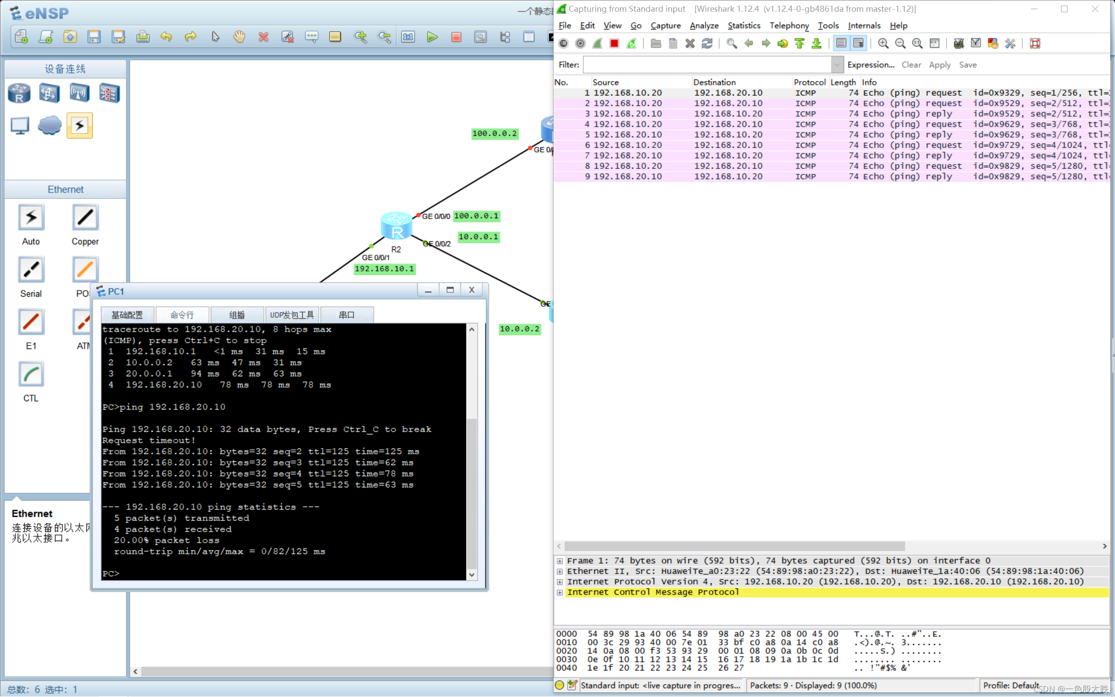Toggle auto scroll during live capture
This screenshot has width=1115, height=697.
click(858, 43)
